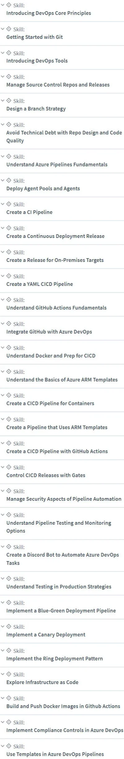Expand chevron for Understand Docker and Prep for CICD
Image resolution: width=124 pixels, height=759 pixels.
(3, 348)
